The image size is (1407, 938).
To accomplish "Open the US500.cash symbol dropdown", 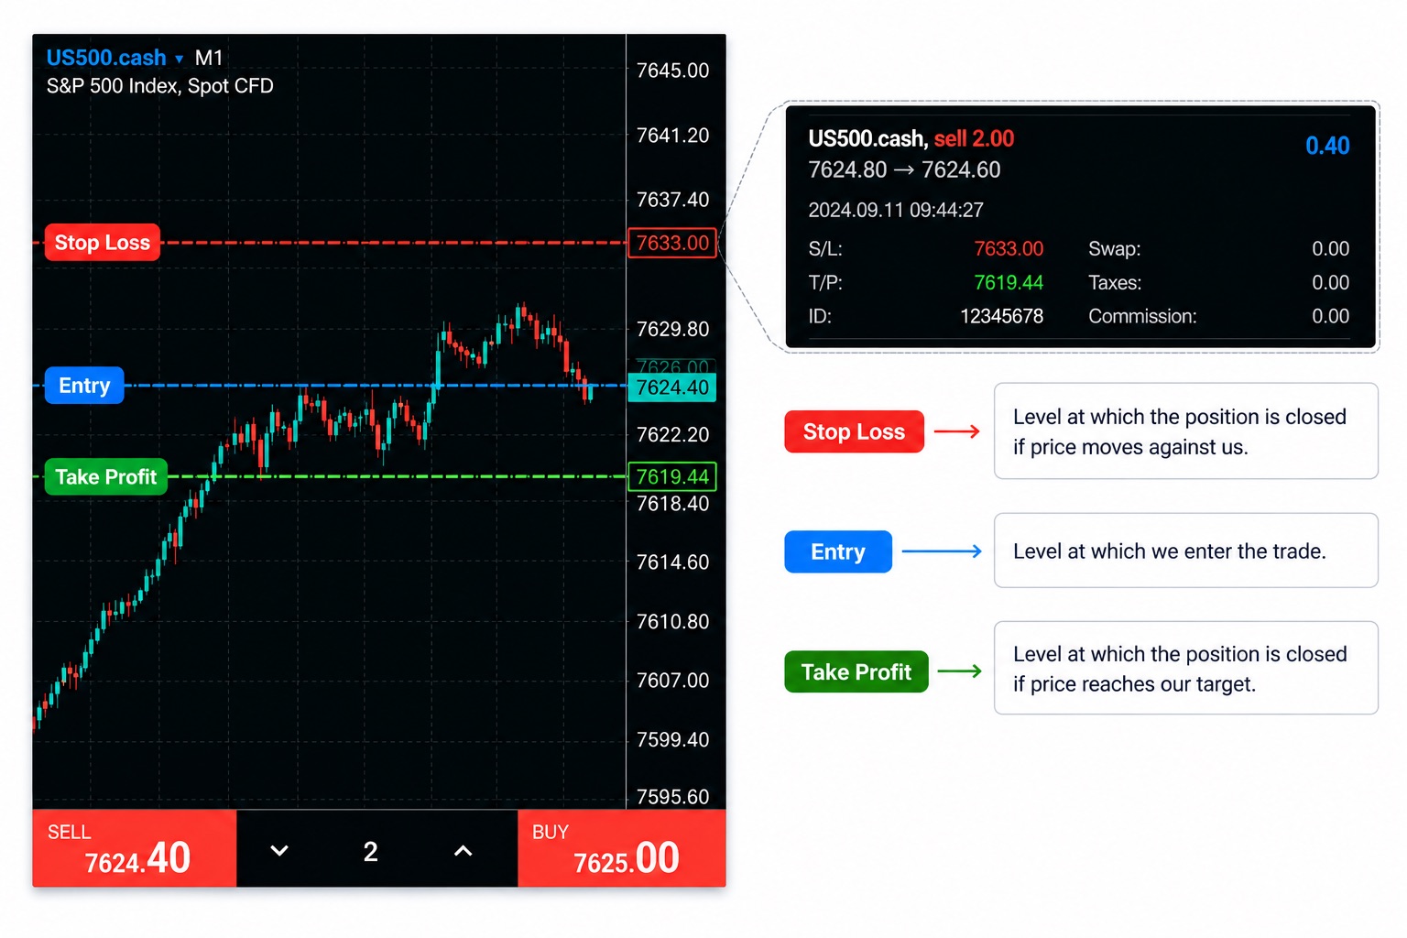I will point(115,58).
